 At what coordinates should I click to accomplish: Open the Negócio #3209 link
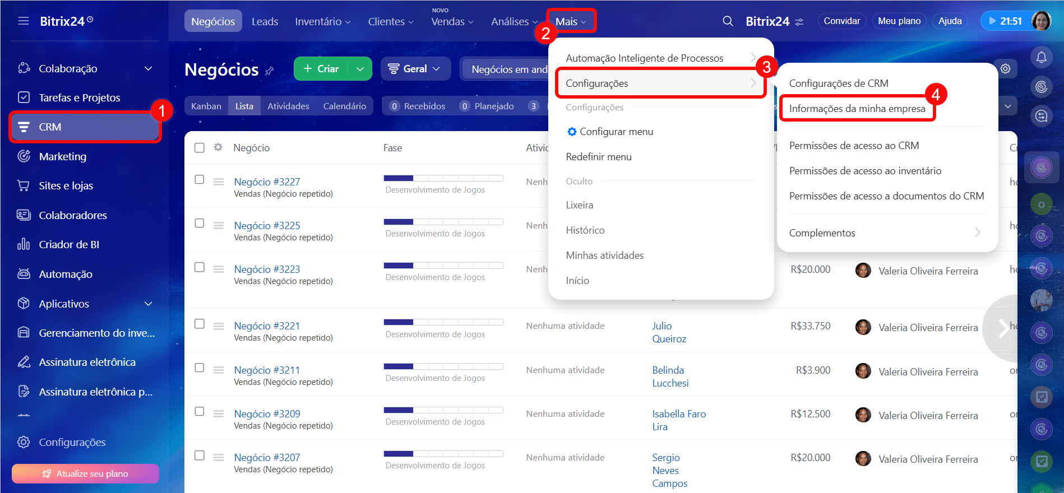[267, 413]
